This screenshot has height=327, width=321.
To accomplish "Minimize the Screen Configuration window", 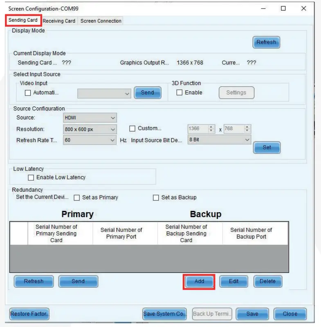I will 263,9.
